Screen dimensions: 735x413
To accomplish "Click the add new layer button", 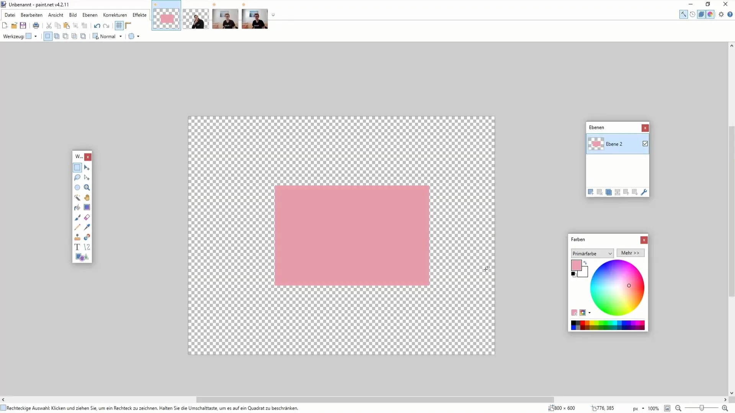I will pyautogui.click(x=591, y=192).
